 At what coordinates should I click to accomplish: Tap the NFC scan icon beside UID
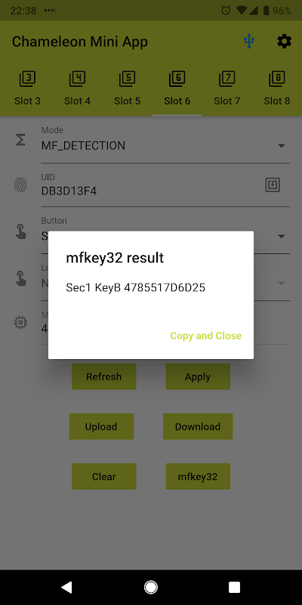pyautogui.click(x=273, y=185)
